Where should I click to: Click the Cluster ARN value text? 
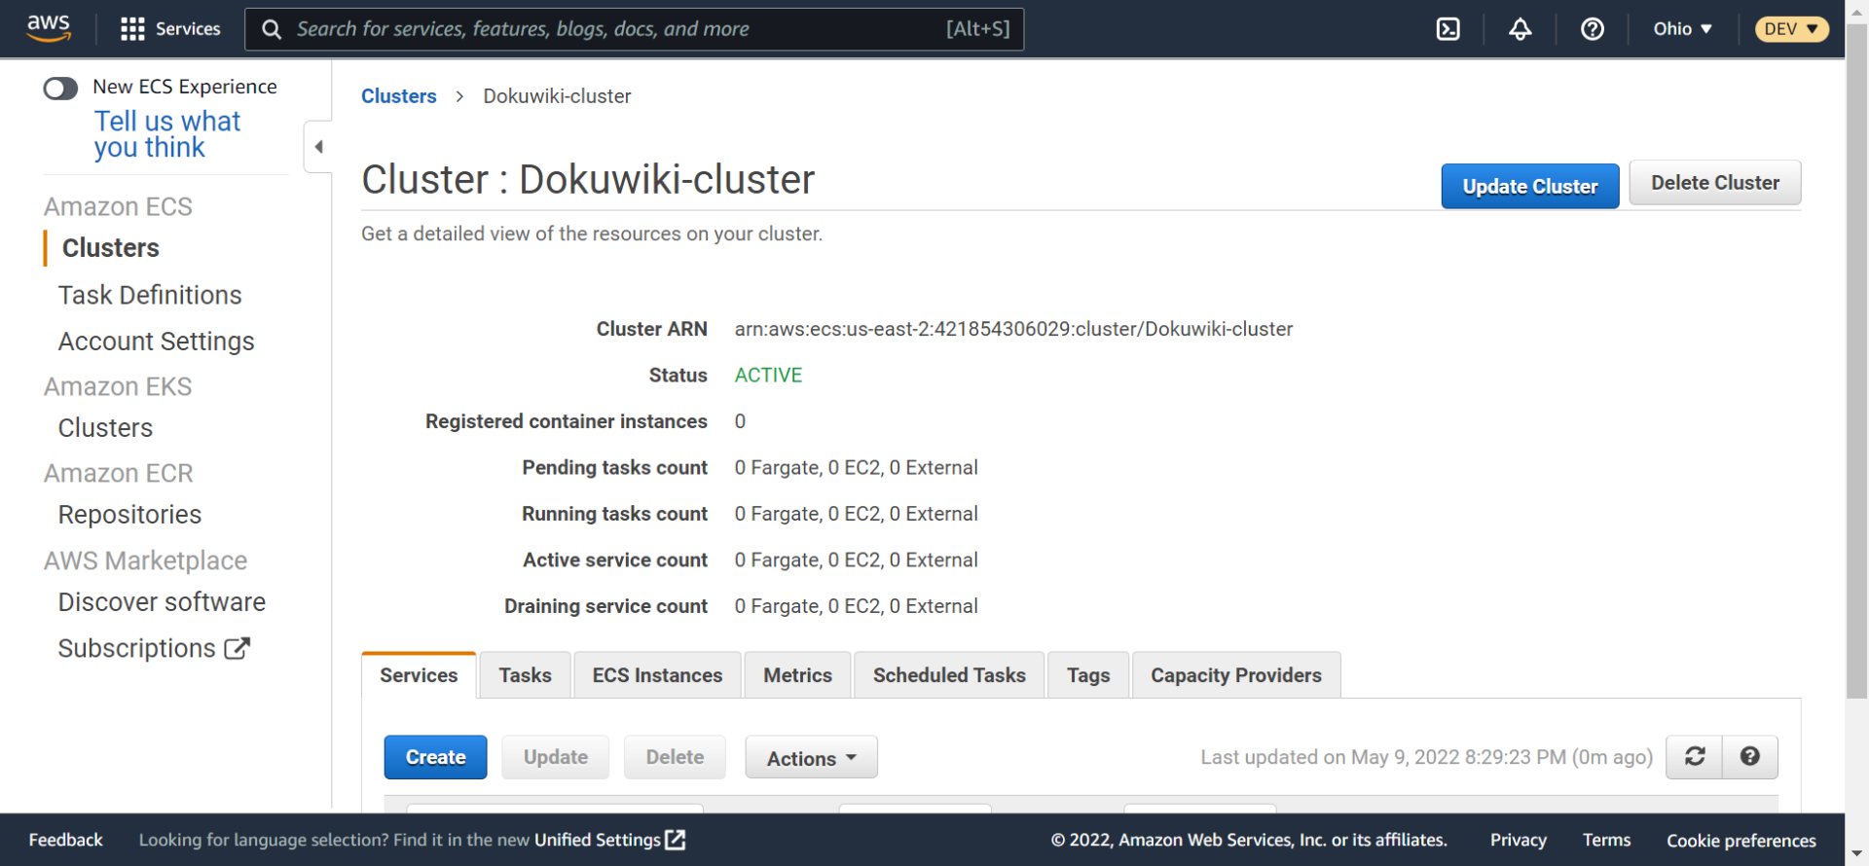click(1013, 329)
